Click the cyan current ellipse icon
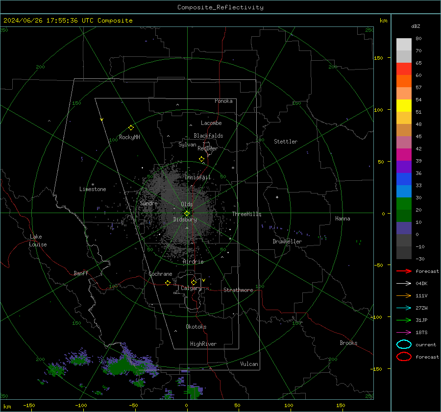This screenshot has height=412, width=441. click(404, 344)
